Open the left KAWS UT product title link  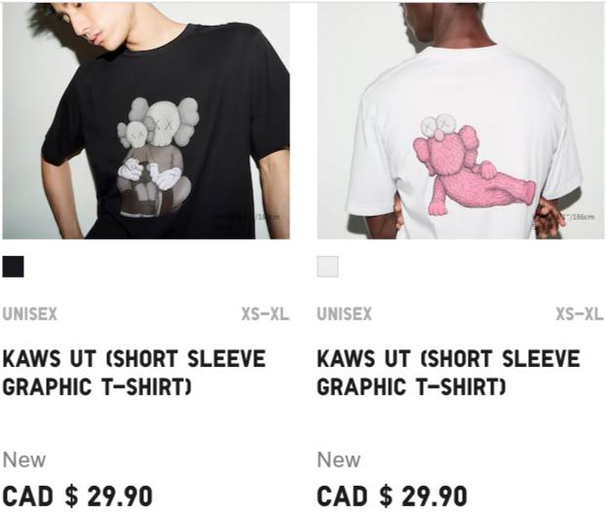click(x=134, y=372)
